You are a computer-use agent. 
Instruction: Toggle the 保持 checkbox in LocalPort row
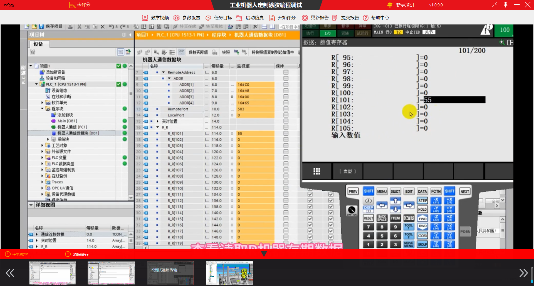coord(286,115)
